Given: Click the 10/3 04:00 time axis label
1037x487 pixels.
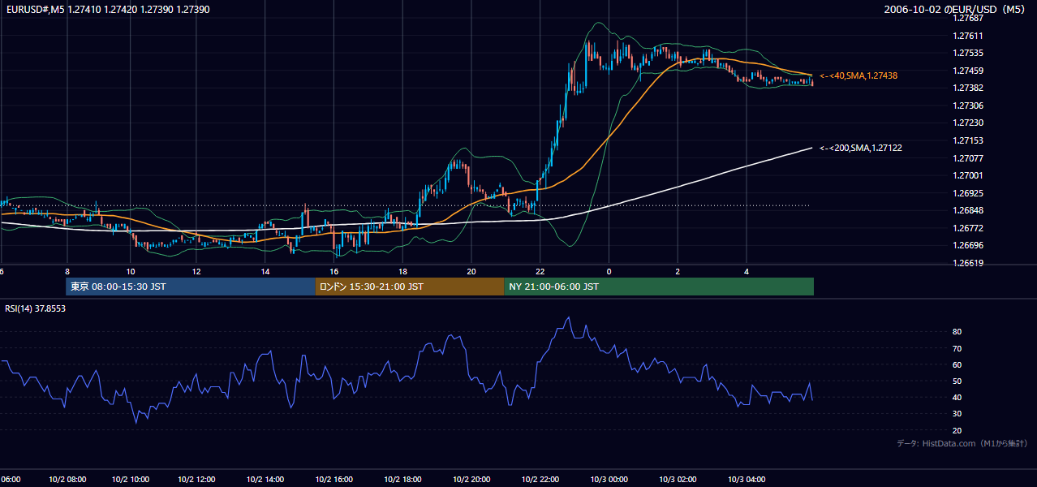Looking at the screenshot, I should (747, 480).
